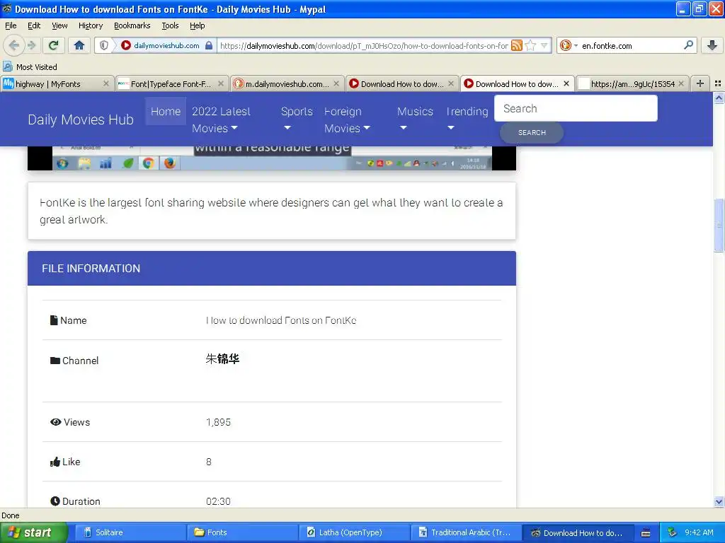Open the Home page icon in toolbar
The width and height of the screenshot is (725, 543).
(79, 45)
